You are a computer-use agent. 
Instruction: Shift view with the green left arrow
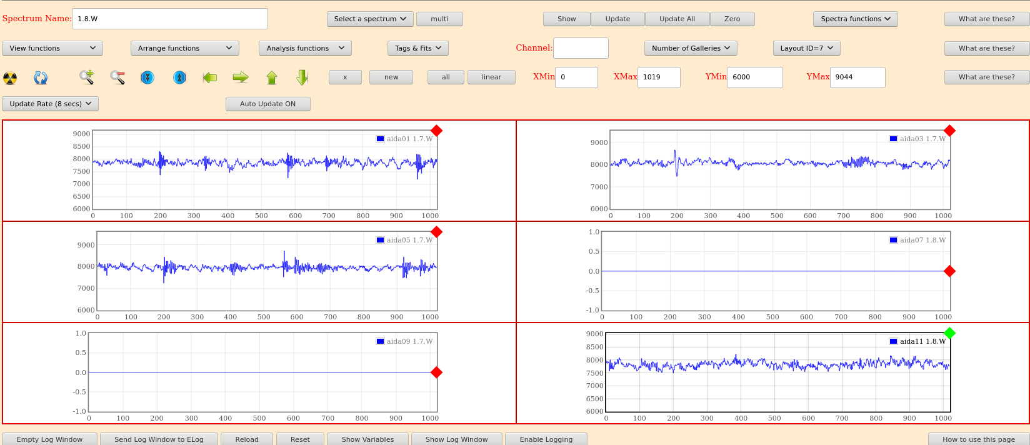pyautogui.click(x=210, y=77)
